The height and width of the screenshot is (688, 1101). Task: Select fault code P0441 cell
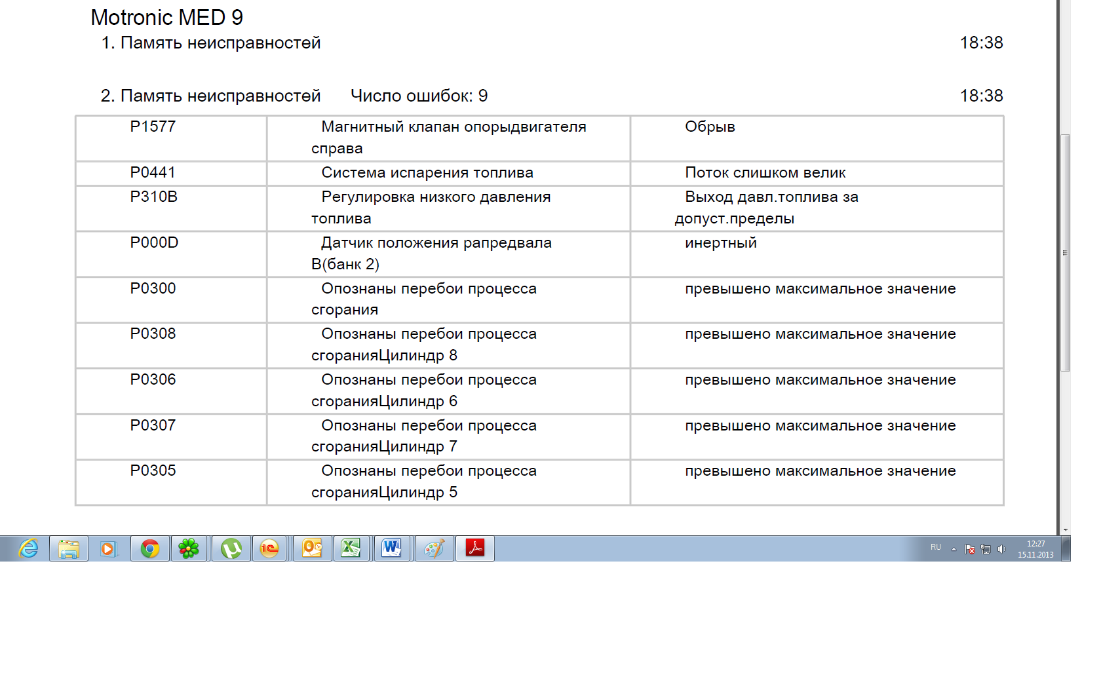click(x=171, y=173)
